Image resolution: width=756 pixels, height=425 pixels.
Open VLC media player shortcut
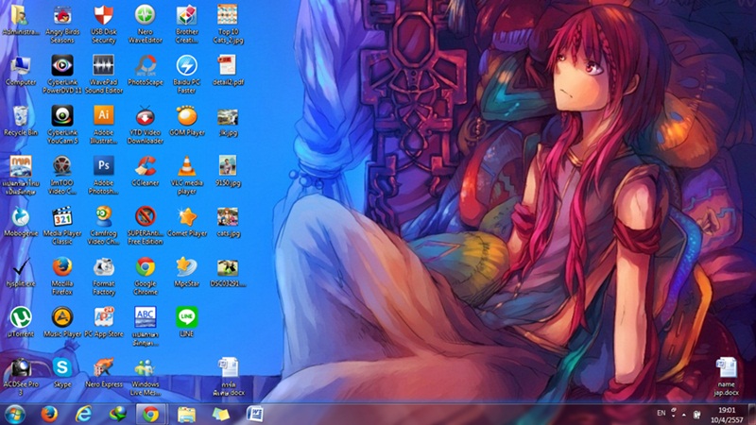click(186, 175)
